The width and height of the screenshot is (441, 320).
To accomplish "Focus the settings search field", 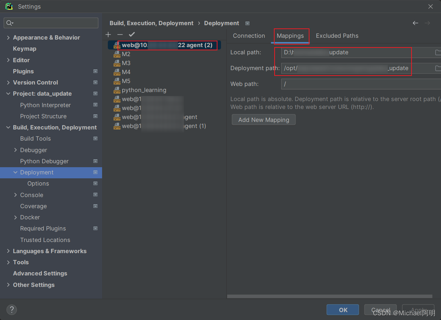I will tap(51, 23).
